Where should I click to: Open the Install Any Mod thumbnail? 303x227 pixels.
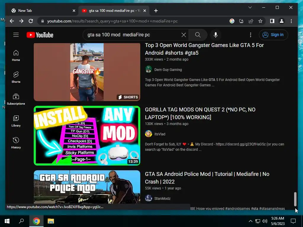pos(87,135)
